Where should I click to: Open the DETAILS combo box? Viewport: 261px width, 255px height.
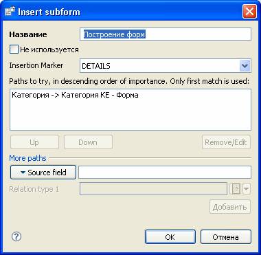[166, 66]
